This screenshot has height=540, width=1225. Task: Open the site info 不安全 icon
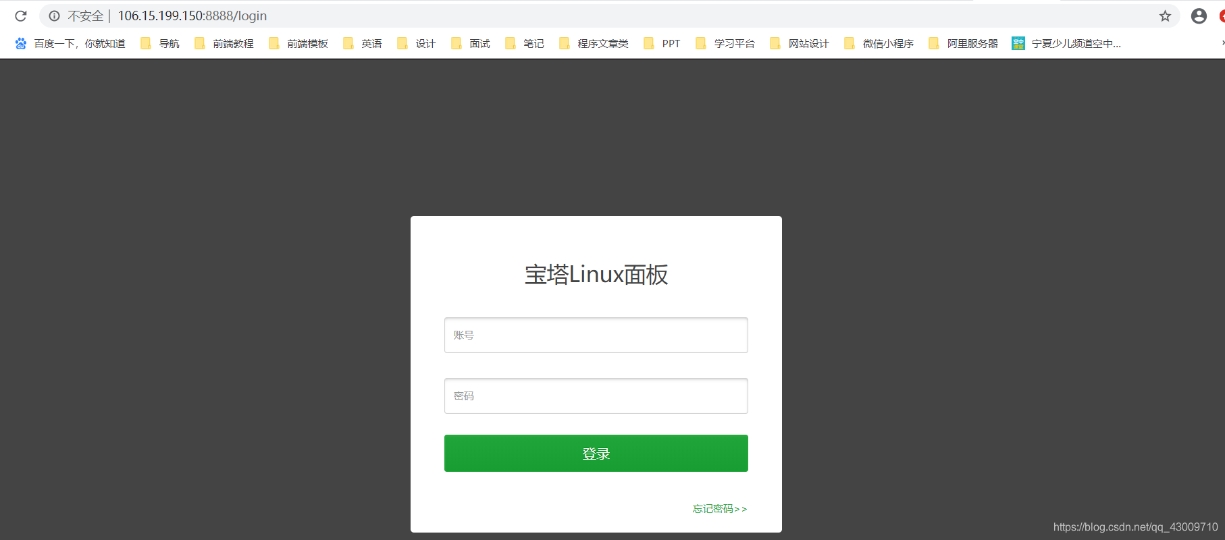point(55,16)
